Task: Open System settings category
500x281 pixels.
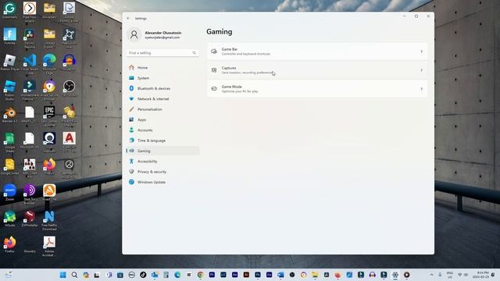Action: 163,78
